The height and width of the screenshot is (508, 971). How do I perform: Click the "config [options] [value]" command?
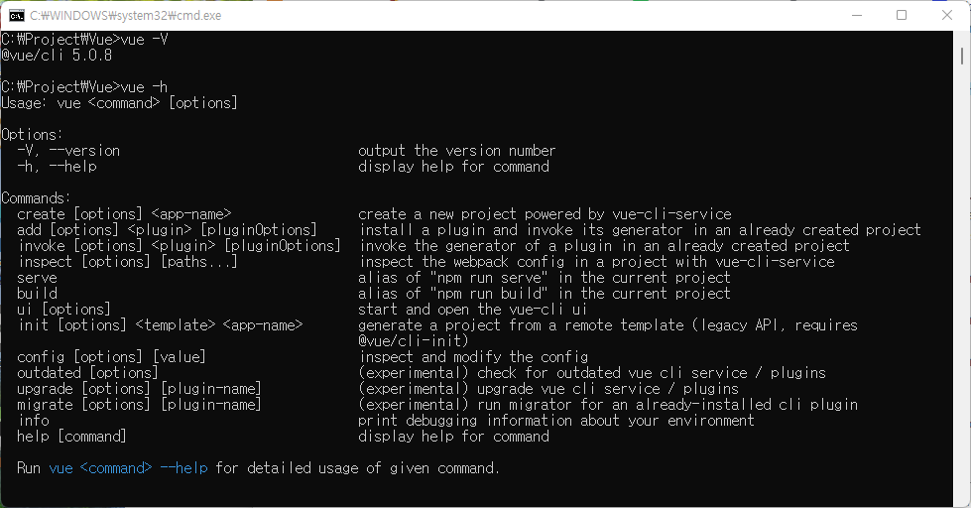click(x=112, y=356)
